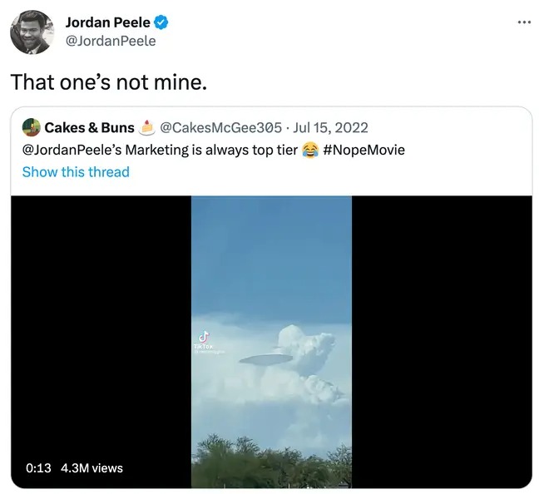
Task: Click the Cakes & Buns small avatar
Action: point(31,127)
